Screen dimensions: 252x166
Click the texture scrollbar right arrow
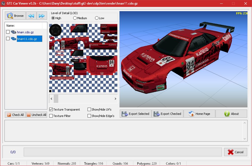click(115, 99)
